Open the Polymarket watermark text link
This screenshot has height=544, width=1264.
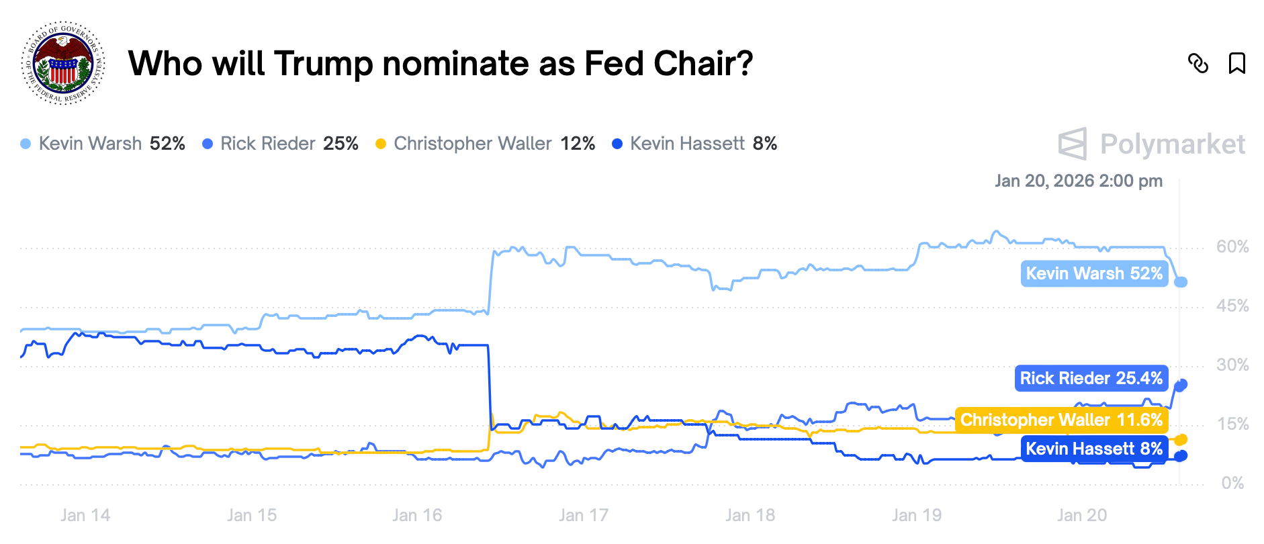coord(1172,144)
